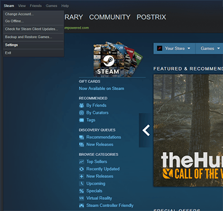
Task: Switch to the POSTRIX profile tab
Action: coord(151,17)
